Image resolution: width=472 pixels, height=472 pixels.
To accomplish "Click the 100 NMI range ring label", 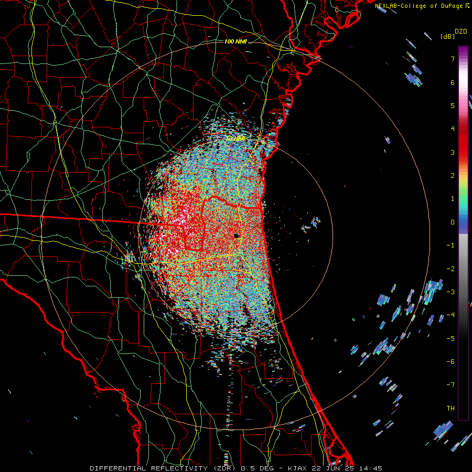I will coord(235,41).
